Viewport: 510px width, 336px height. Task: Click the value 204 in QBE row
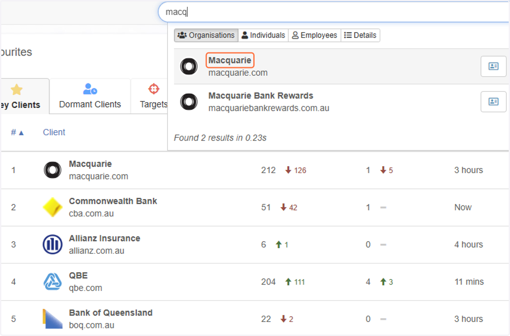point(268,282)
